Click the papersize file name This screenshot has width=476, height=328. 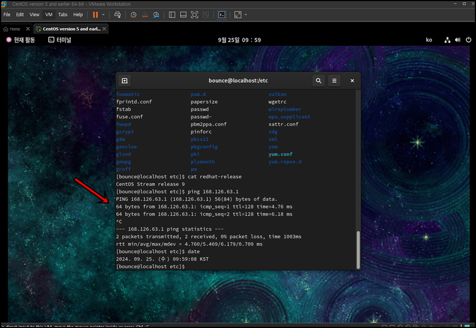tap(204, 102)
